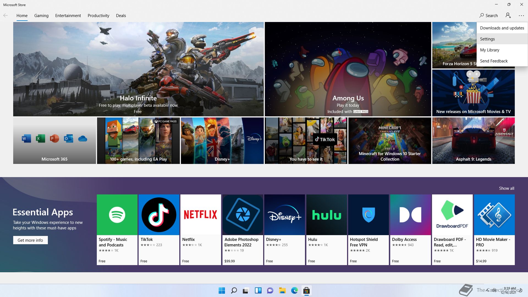Select Settings in the dropdown menu

click(502, 39)
